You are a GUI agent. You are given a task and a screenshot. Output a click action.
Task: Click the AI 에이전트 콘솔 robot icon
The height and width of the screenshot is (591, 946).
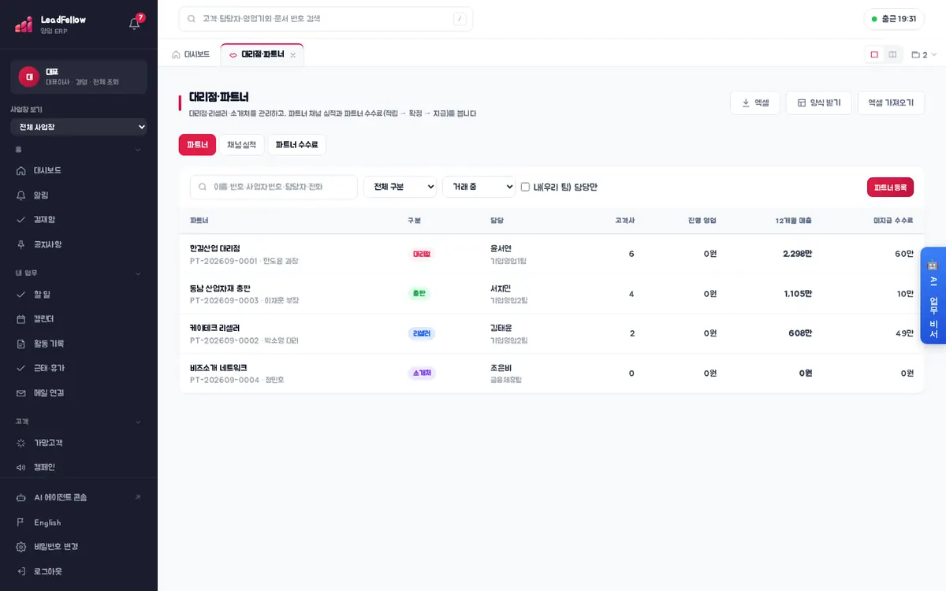click(21, 497)
